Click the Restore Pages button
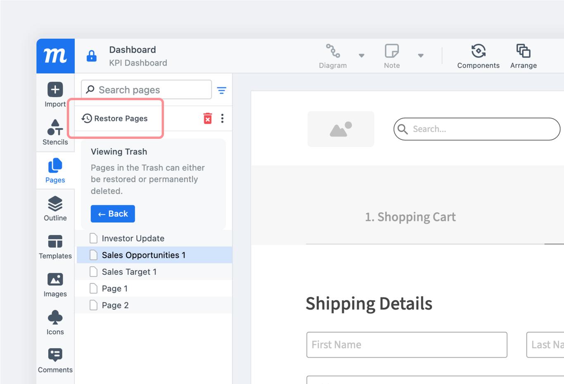The image size is (564, 384). (x=115, y=119)
